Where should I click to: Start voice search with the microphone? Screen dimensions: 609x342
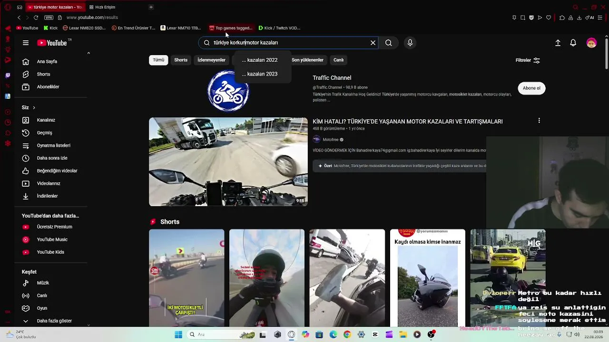410,43
